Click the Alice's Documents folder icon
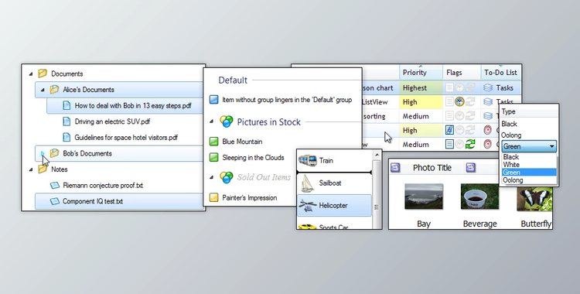Image resolution: width=580 pixels, height=294 pixels. 54,89
